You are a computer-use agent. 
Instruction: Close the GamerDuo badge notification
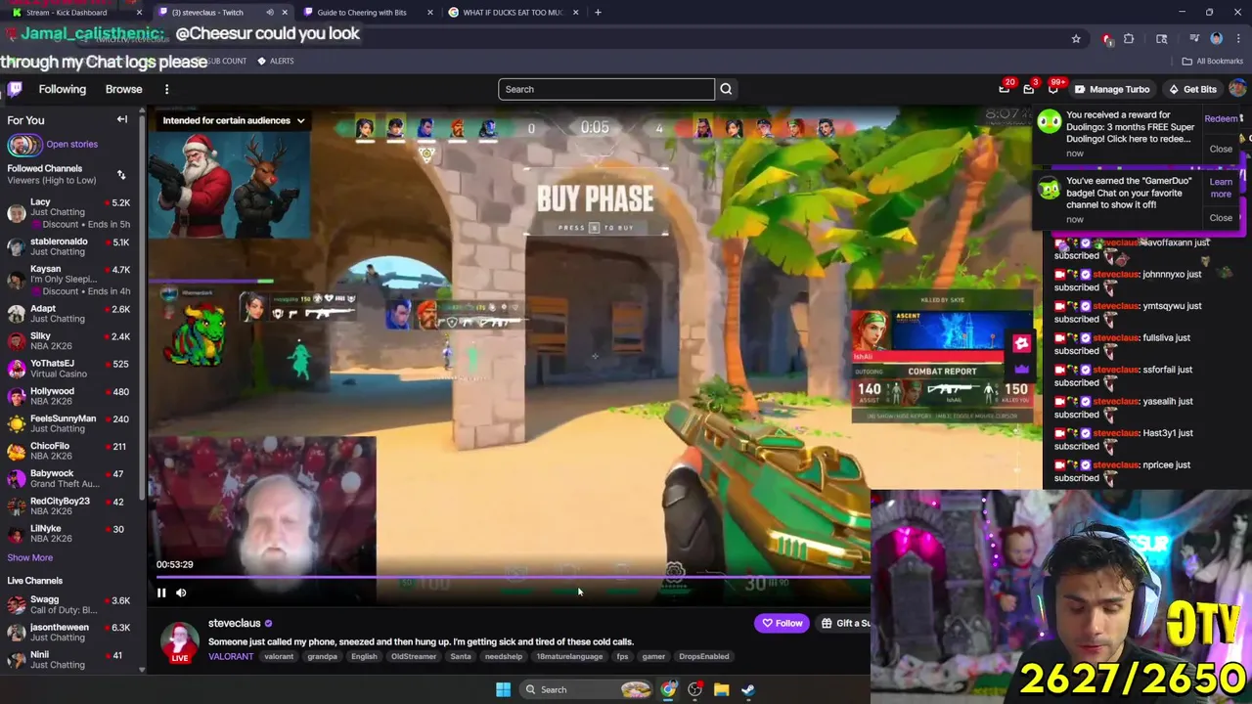coord(1221,218)
